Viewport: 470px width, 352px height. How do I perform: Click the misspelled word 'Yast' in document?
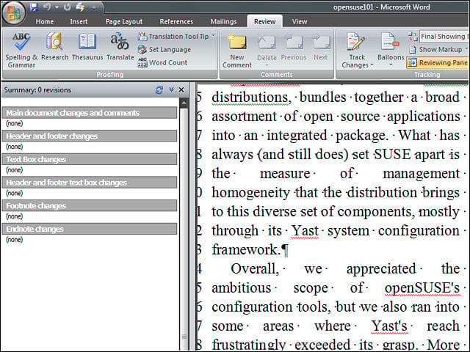305,231
